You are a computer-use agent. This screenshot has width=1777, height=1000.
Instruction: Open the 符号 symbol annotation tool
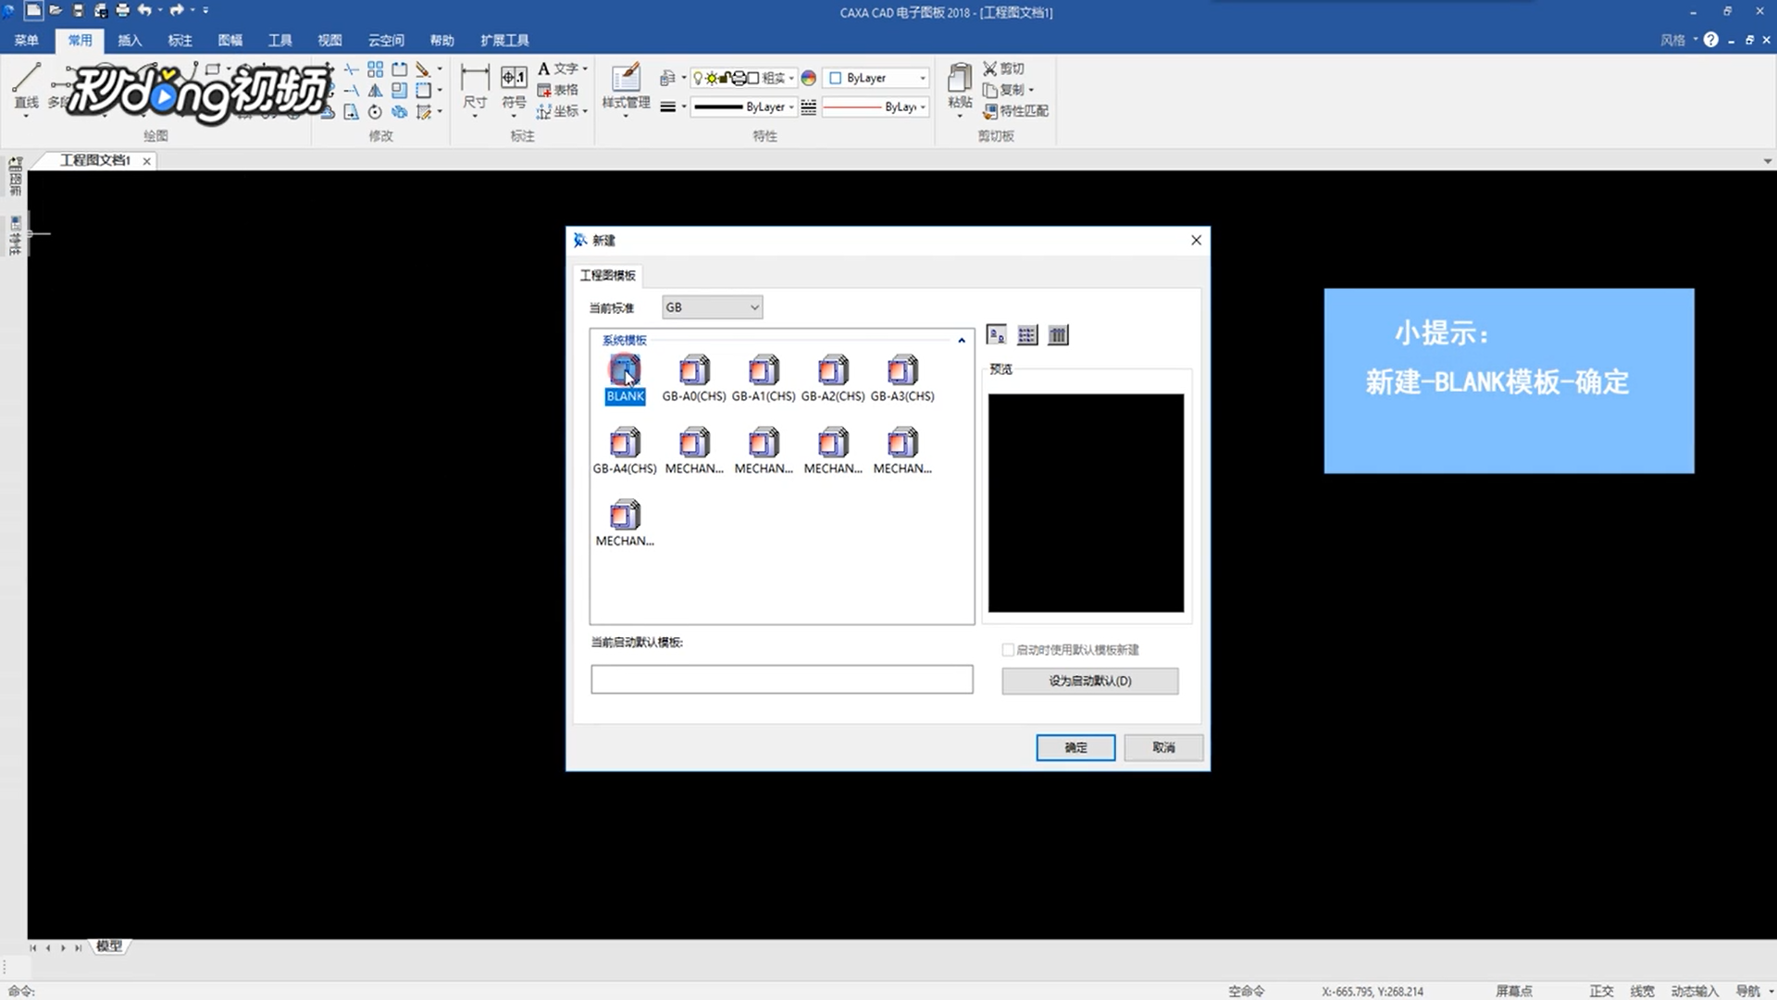pos(514,88)
